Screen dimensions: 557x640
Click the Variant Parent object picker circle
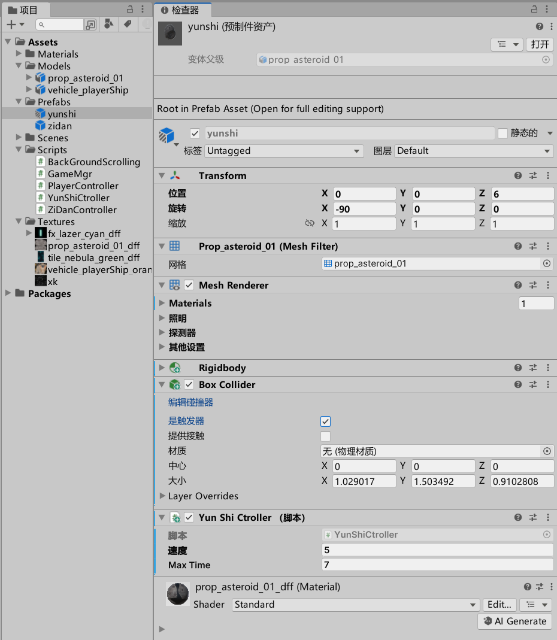coord(546,60)
